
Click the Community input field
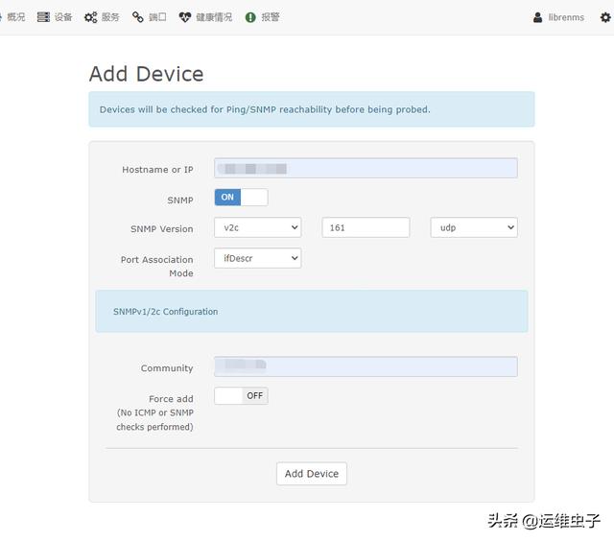point(366,366)
